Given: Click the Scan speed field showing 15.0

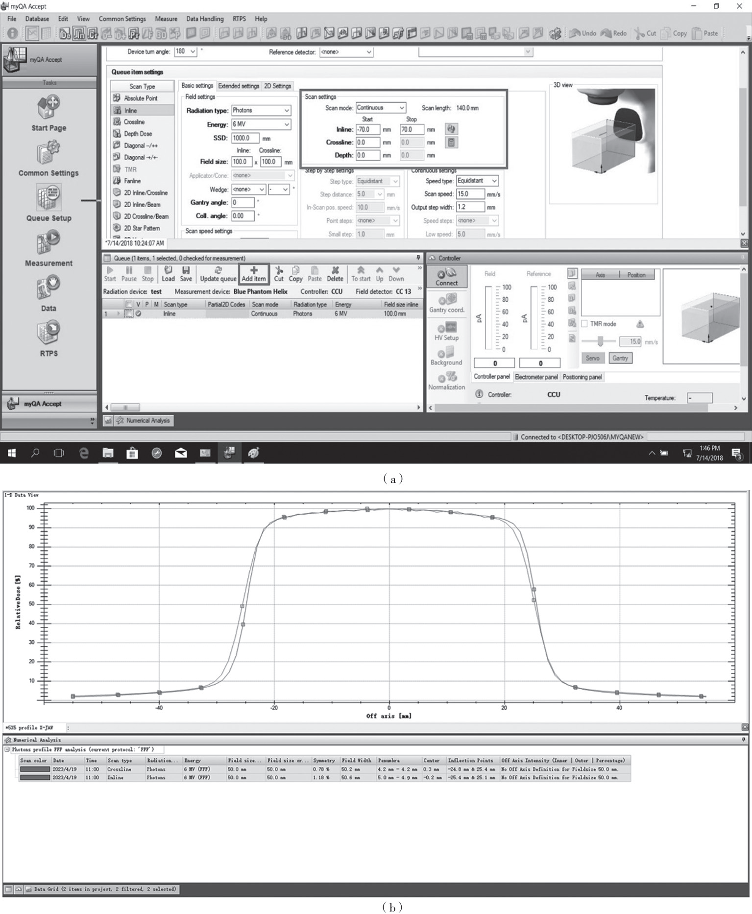Looking at the screenshot, I should (470, 194).
